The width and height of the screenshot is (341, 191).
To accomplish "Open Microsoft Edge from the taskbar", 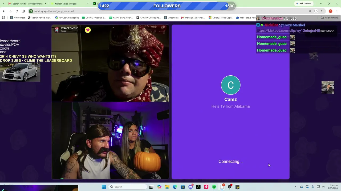I will pos(175,187).
